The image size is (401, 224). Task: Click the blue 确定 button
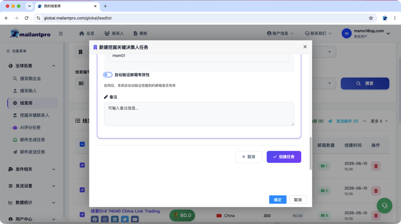click(x=278, y=200)
